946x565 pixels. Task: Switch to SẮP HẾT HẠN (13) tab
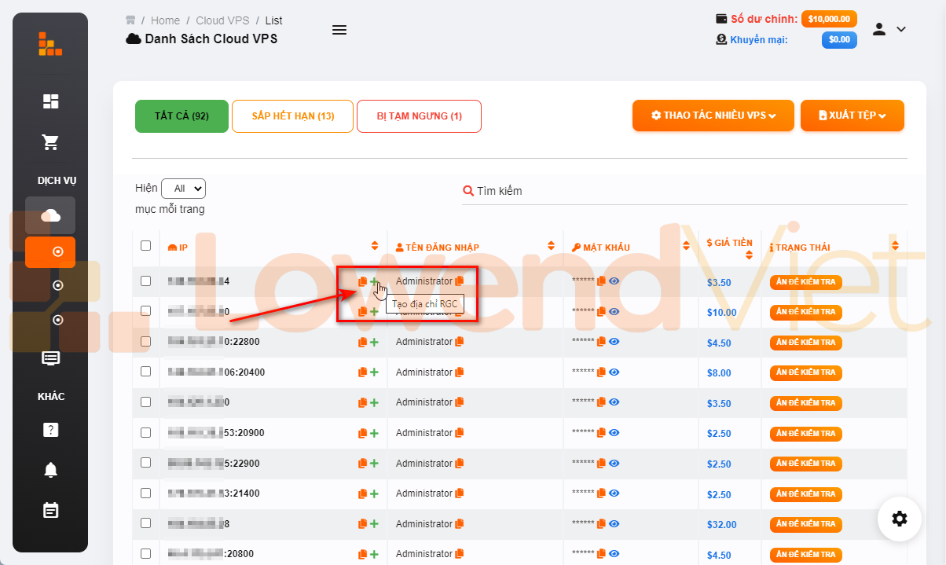[292, 116]
